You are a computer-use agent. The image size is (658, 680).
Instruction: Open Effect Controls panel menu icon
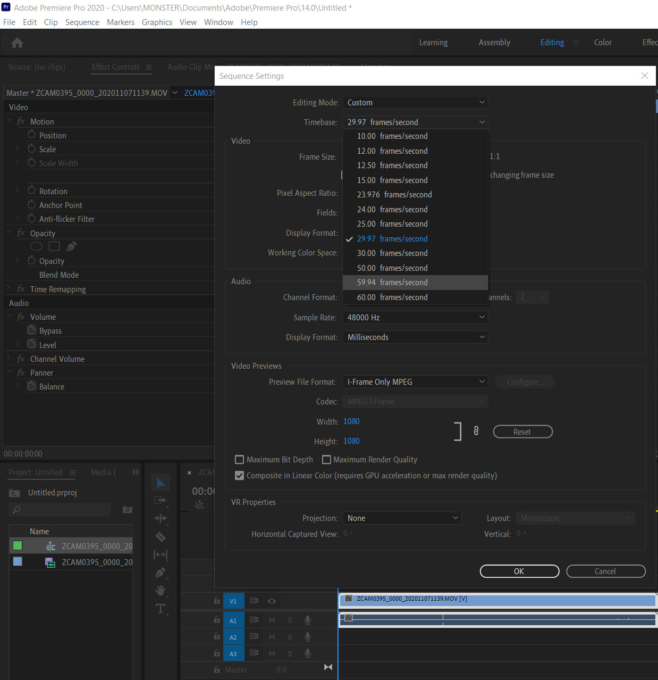pyautogui.click(x=149, y=67)
